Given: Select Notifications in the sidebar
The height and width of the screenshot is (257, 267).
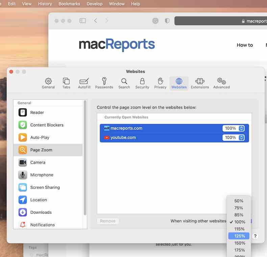Looking at the screenshot, I should (48, 225).
